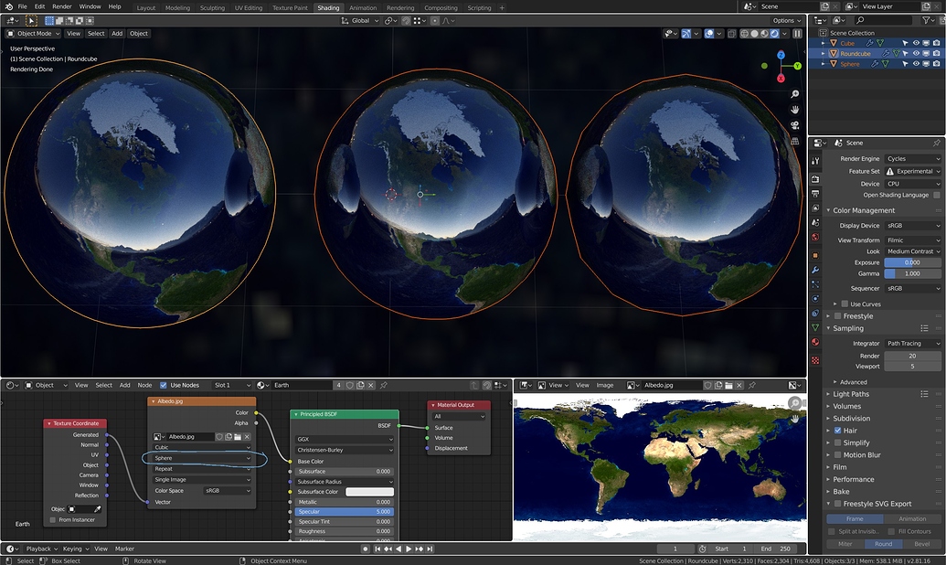
Task: Click the Frame button in the Bake panel
Action: [x=855, y=518]
